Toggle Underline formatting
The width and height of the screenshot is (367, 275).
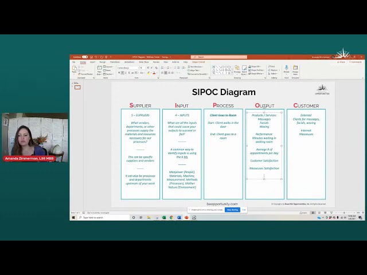point(126,73)
